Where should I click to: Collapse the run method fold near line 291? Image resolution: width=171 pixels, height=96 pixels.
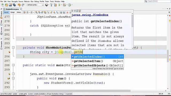(x=13, y=78)
